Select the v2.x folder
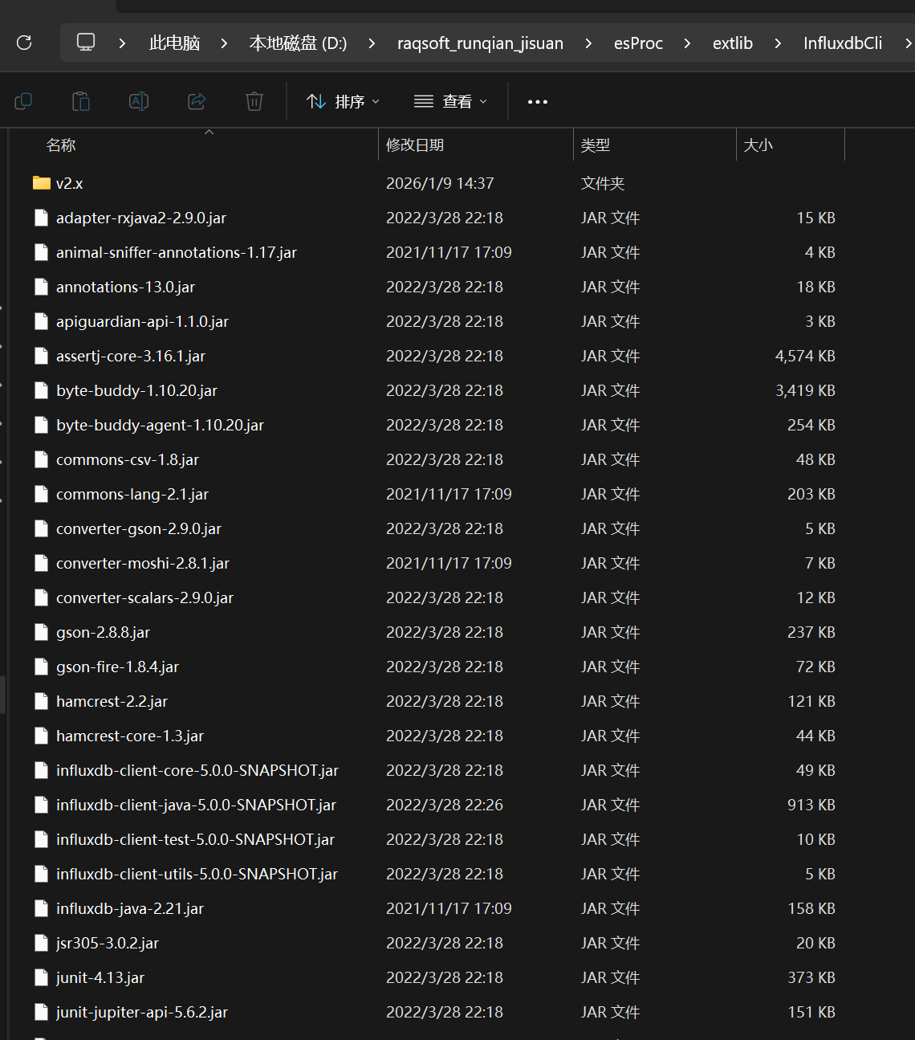915x1040 pixels. point(69,184)
